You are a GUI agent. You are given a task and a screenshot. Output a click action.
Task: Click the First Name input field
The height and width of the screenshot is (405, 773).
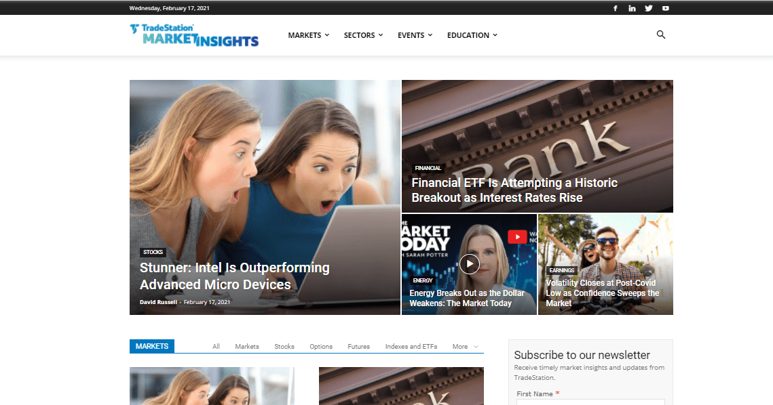tap(590, 402)
